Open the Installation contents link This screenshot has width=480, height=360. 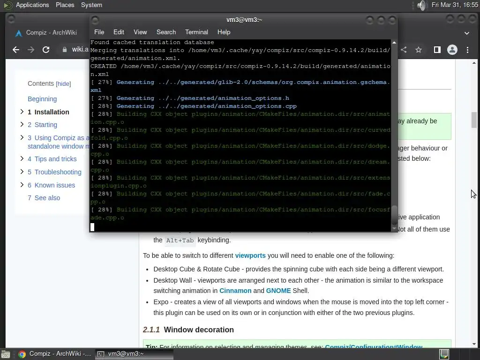coord(48,112)
